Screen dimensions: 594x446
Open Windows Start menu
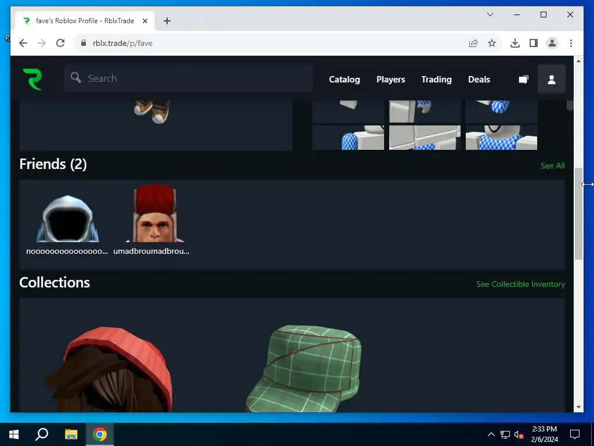14,434
